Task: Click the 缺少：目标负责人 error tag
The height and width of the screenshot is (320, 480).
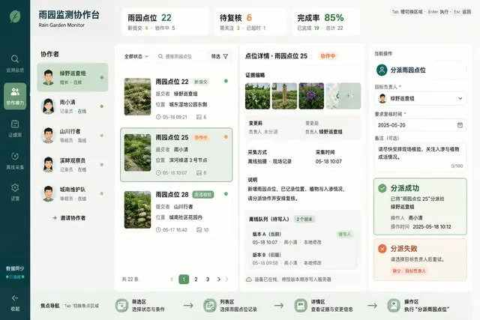Action: point(409,271)
